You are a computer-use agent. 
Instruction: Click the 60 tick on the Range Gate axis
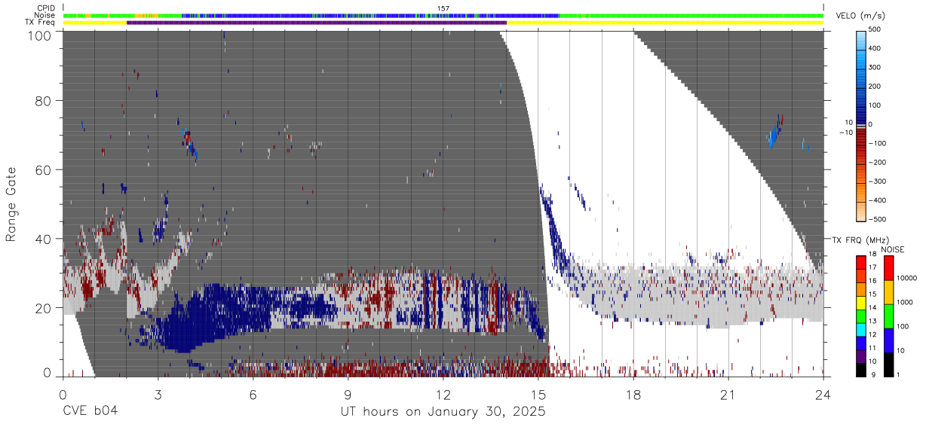click(44, 169)
